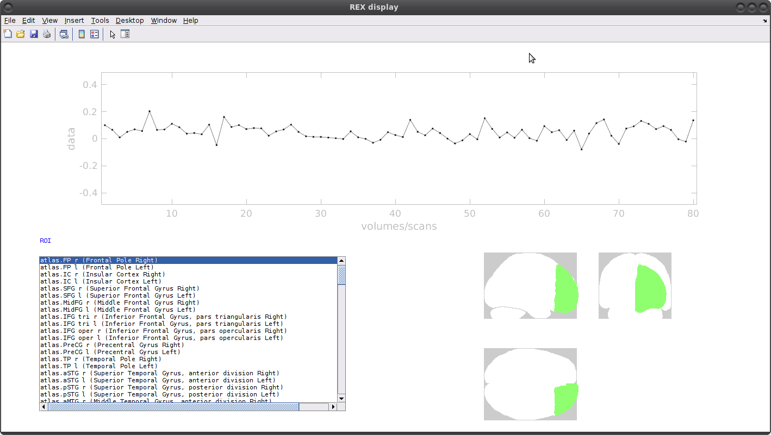The image size is (771, 435).
Task: Click the Link Plot toolbar icon
Action: pyautogui.click(x=64, y=34)
